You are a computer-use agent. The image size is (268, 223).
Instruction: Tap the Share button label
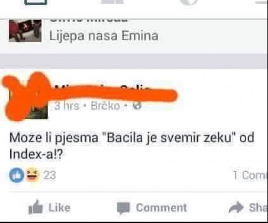tap(258, 208)
